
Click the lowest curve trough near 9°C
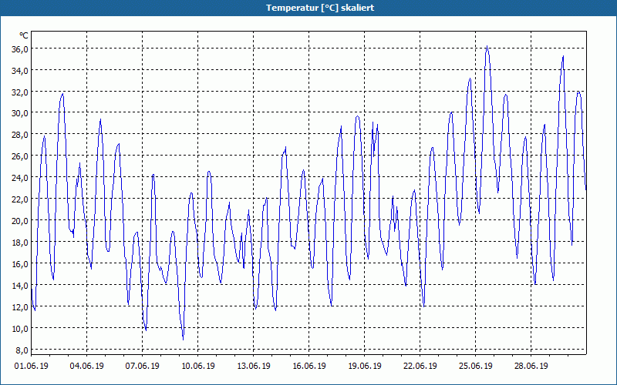tap(183, 339)
